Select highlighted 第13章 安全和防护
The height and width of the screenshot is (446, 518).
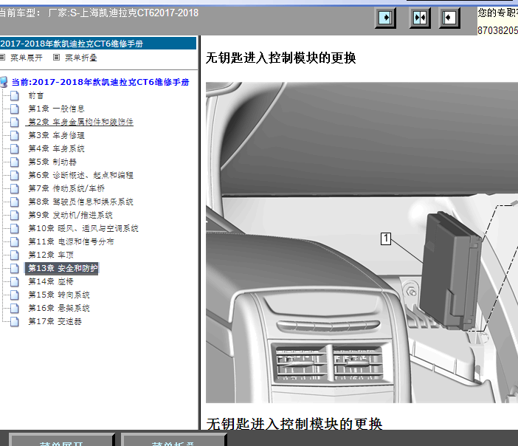(x=62, y=268)
